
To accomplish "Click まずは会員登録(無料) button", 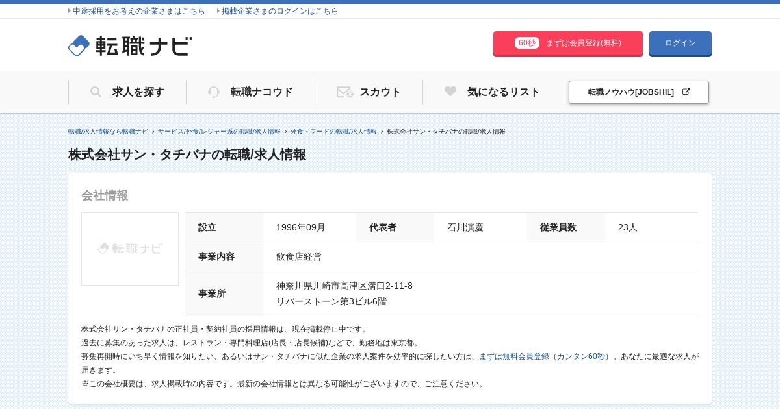I will pyautogui.click(x=568, y=43).
